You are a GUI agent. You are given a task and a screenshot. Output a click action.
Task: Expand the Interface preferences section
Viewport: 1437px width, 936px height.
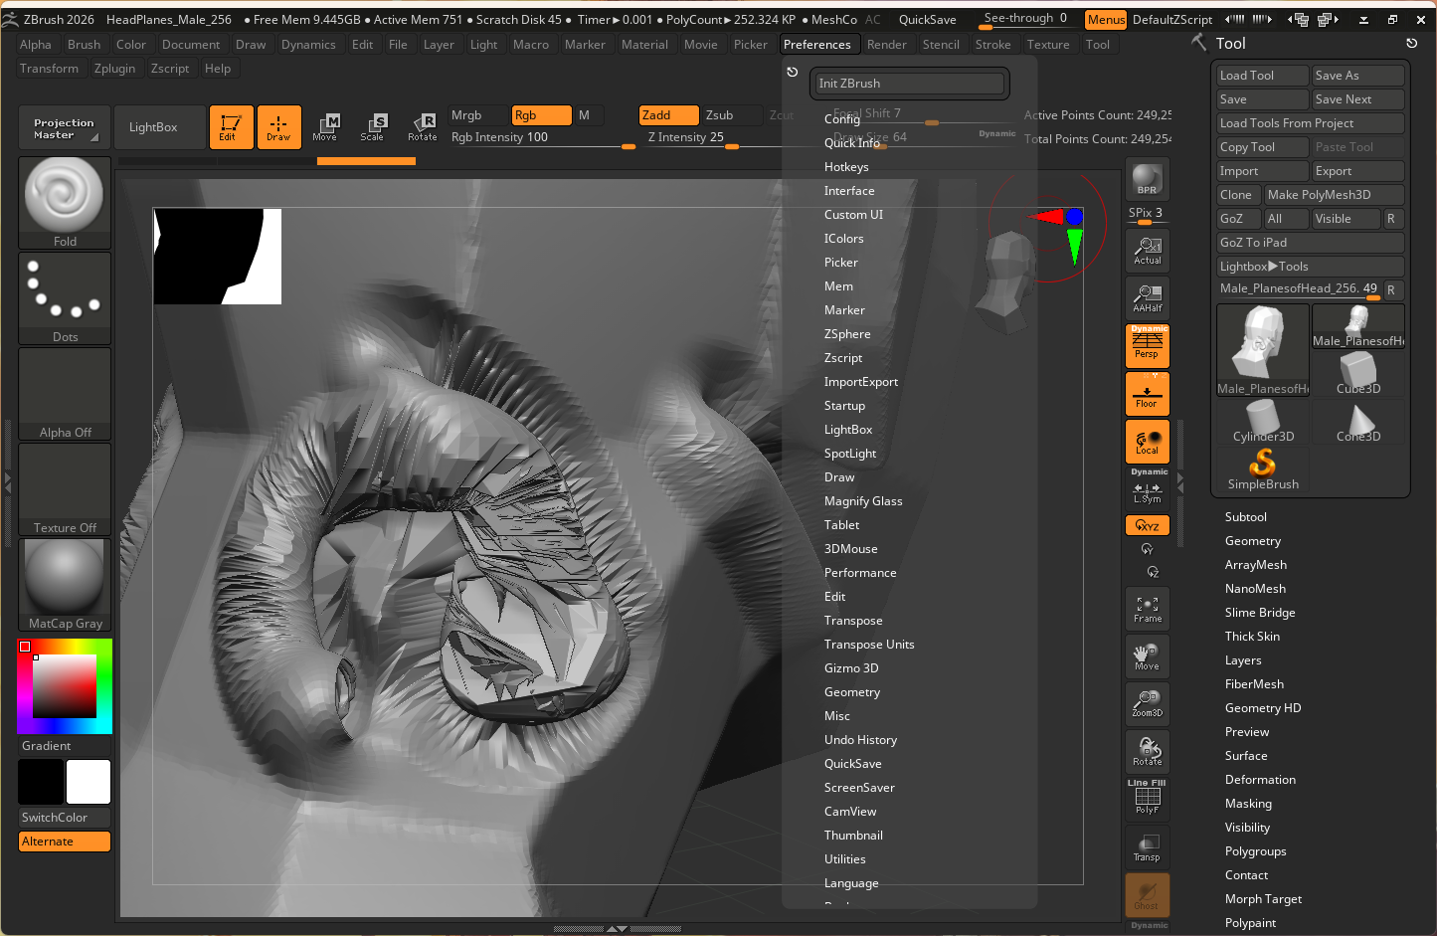coord(849,191)
